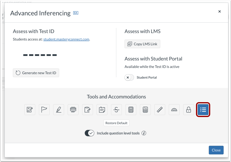Click the Assess with Student Portal heading

(x=154, y=59)
